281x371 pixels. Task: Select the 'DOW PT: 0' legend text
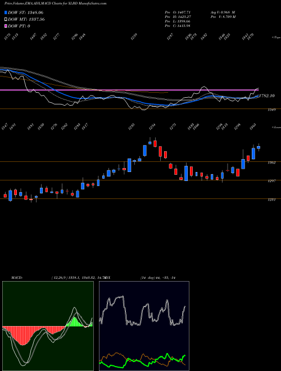point(19,26)
